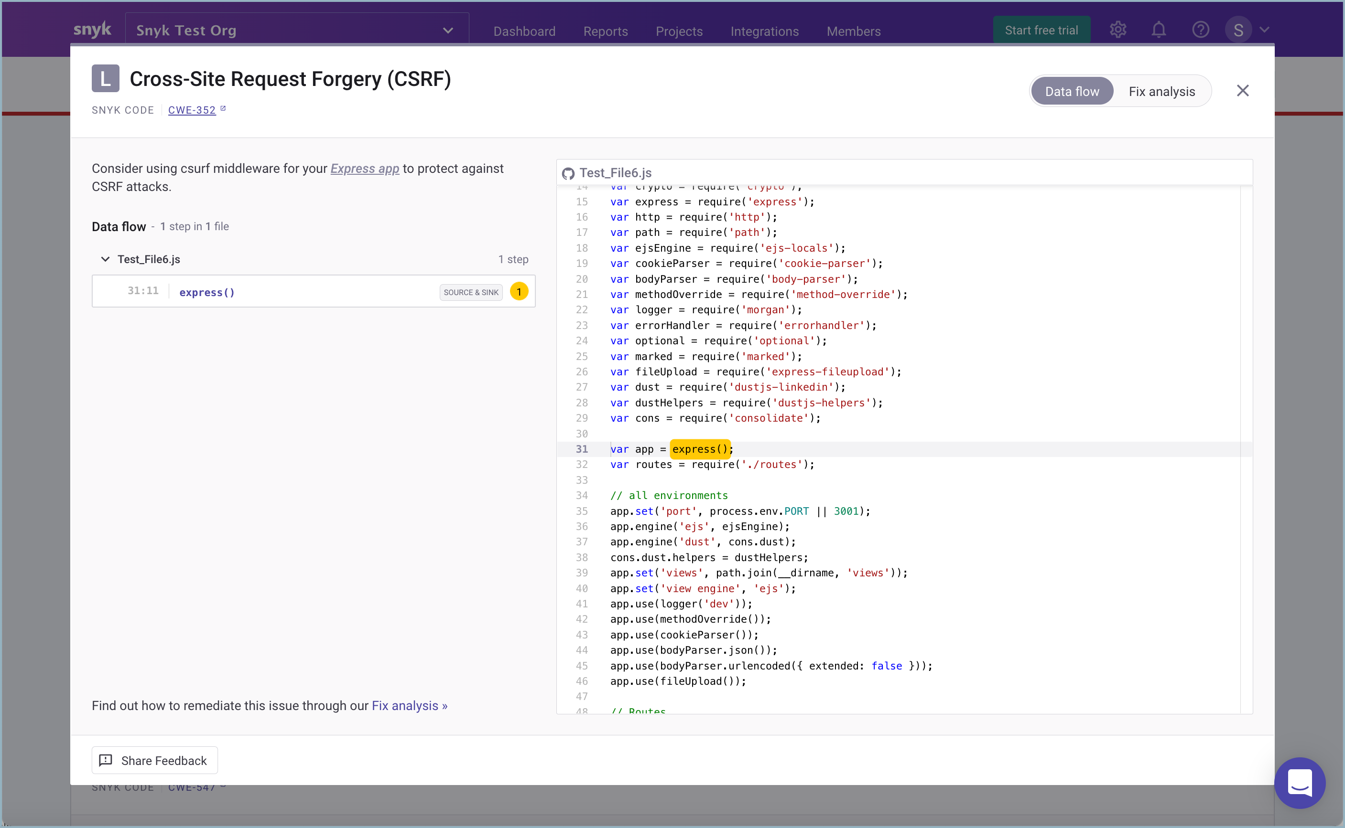This screenshot has width=1345, height=828.
Task: Click Share Feedback button
Action: click(154, 761)
